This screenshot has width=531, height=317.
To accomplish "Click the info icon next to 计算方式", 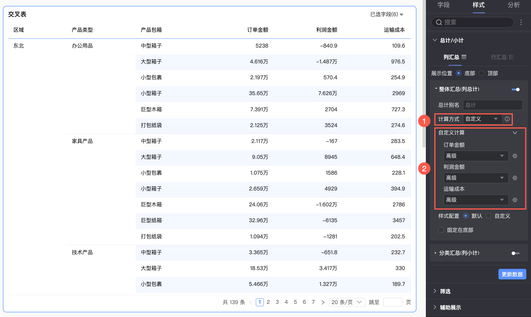I will (507, 119).
